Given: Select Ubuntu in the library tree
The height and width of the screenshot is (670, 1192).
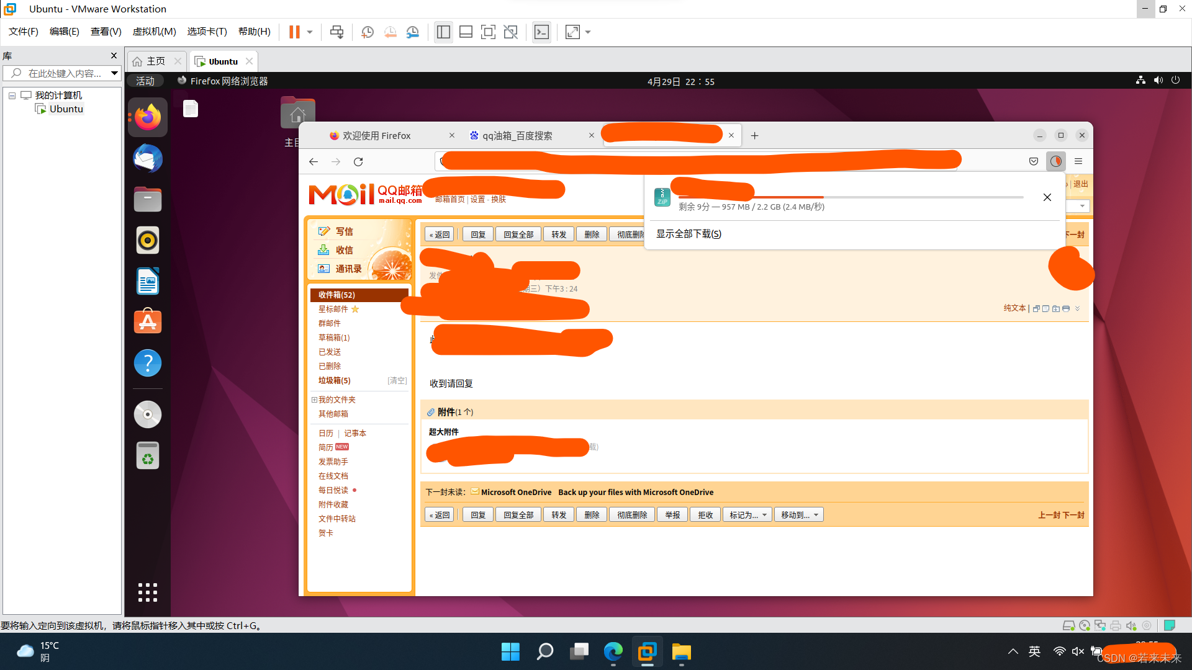Looking at the screenshot, I should point(66,109).
